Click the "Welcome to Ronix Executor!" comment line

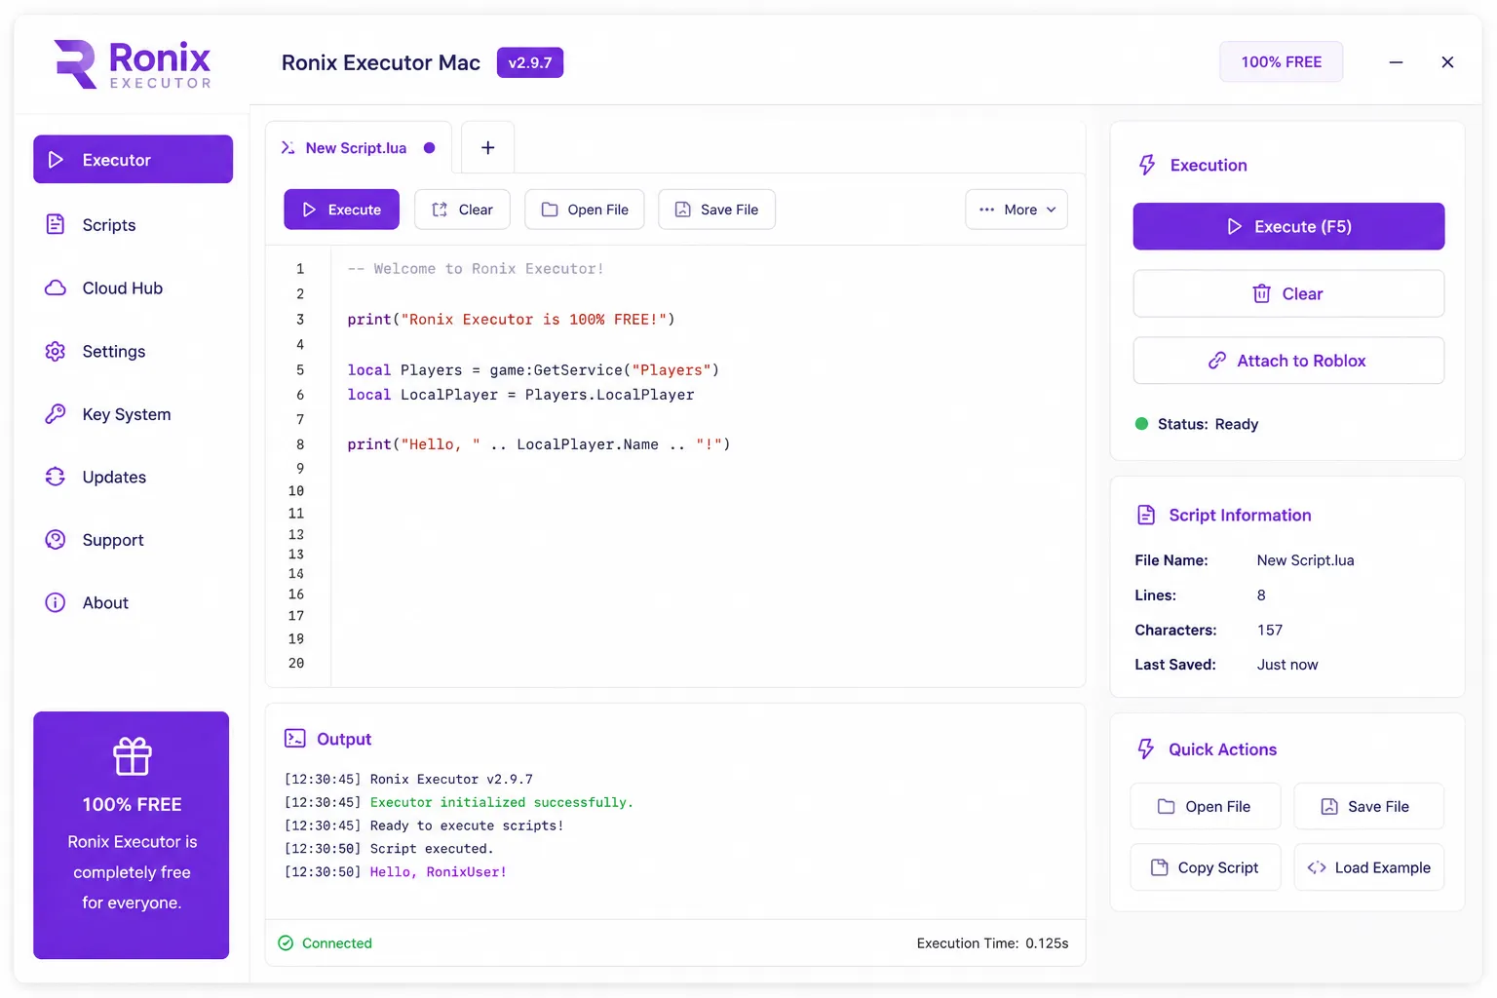click(x=476, y=268)
